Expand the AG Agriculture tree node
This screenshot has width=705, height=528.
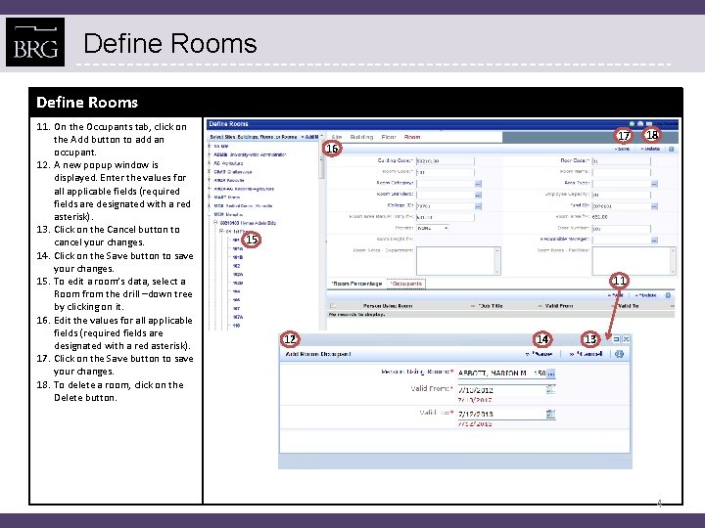210,163
